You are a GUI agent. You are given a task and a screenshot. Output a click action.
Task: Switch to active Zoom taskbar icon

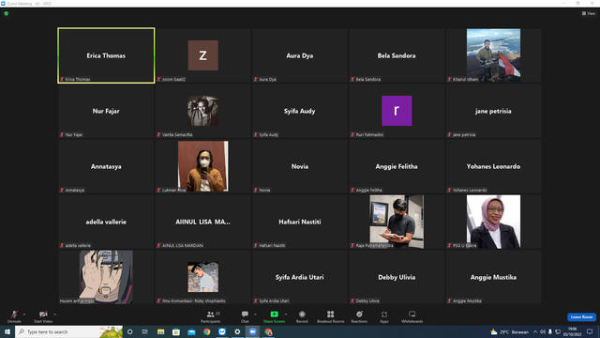point(252,331)
